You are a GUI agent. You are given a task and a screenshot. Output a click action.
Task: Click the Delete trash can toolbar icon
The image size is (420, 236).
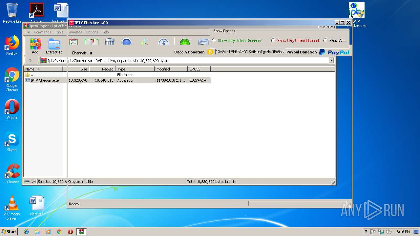[109, 42]
